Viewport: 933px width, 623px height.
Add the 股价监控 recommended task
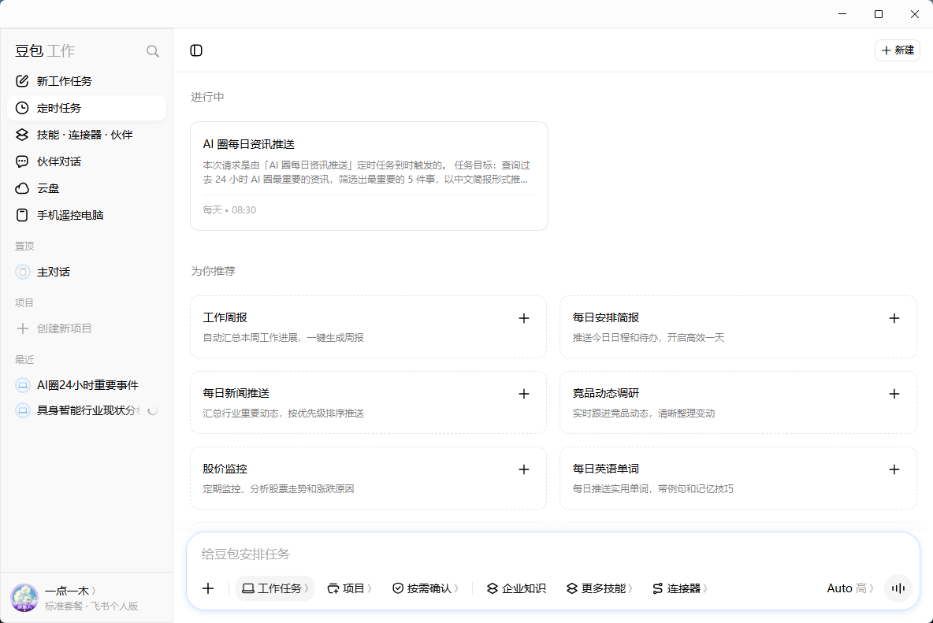tap(523, 469)
